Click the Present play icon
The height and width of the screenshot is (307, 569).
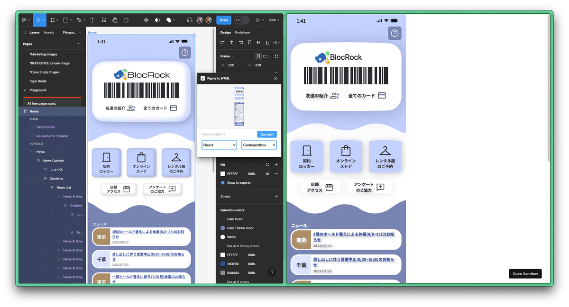(x=258, y=20)
